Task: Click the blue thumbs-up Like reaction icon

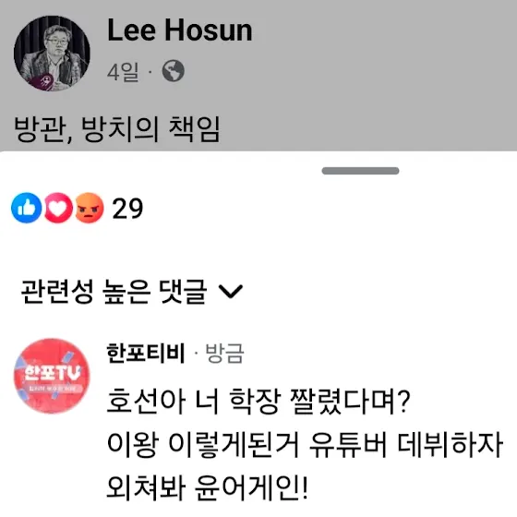Action: [27, 208]
